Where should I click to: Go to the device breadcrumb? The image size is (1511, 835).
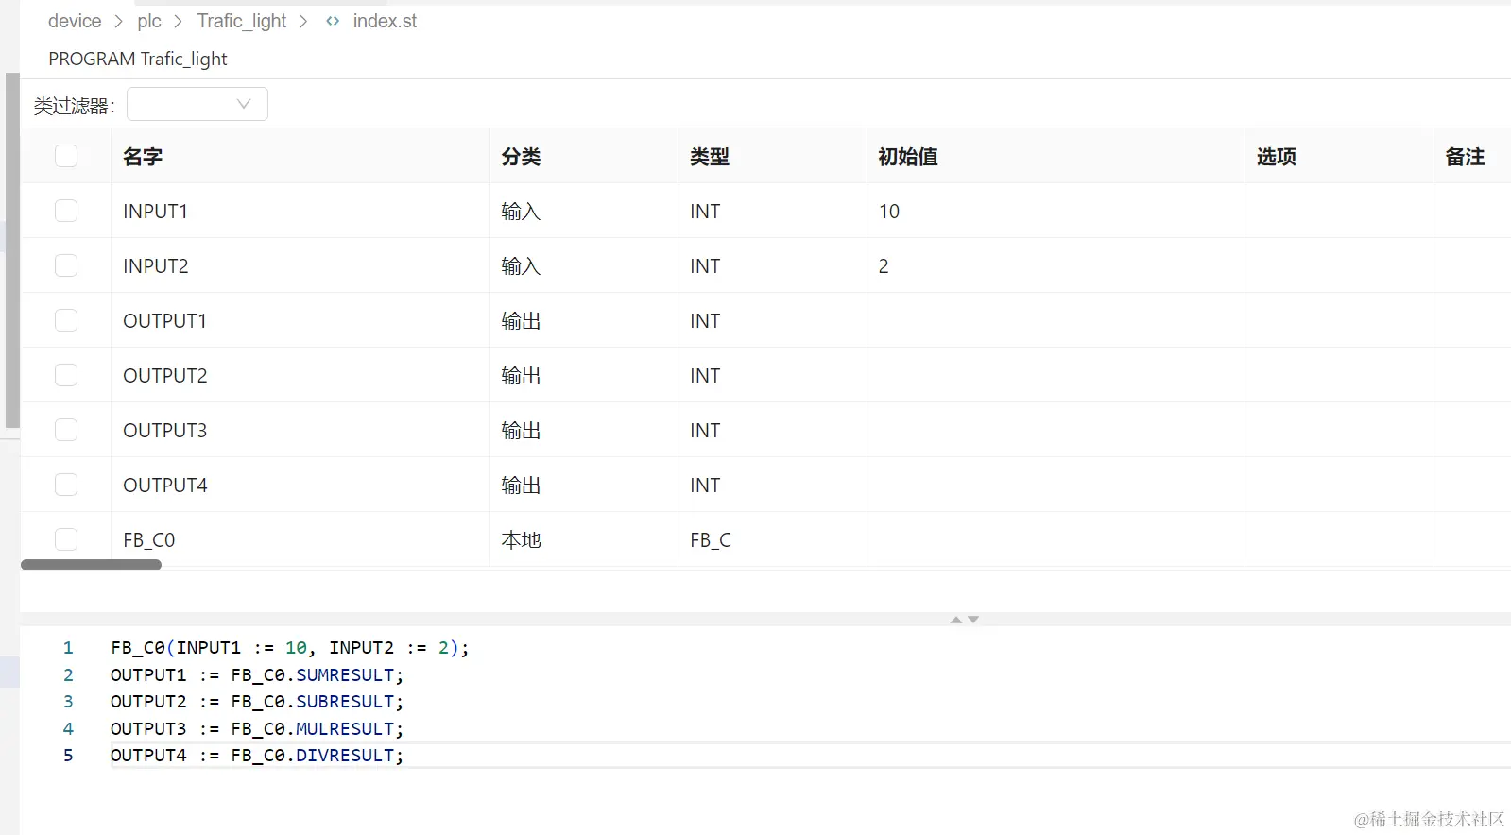coord(75,21)
